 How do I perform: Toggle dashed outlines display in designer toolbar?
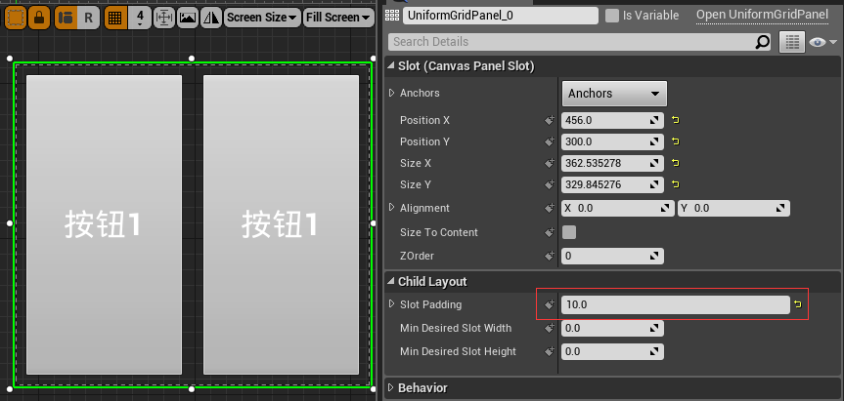tap(15, 18)
